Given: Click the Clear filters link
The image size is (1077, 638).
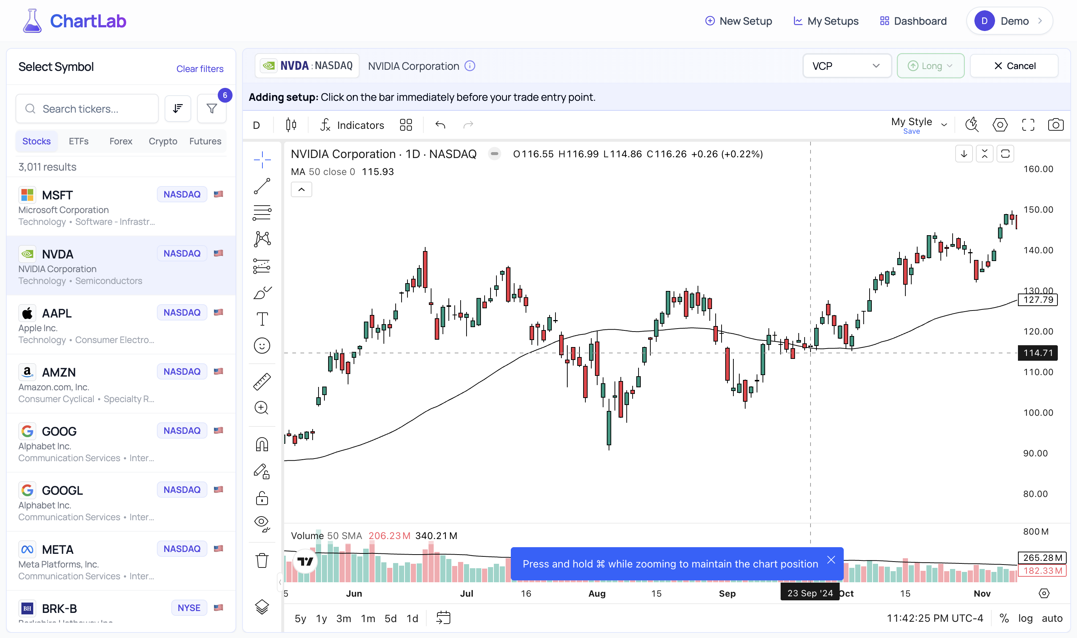Looking at the screenshot, I should click(x=200, y=69).
